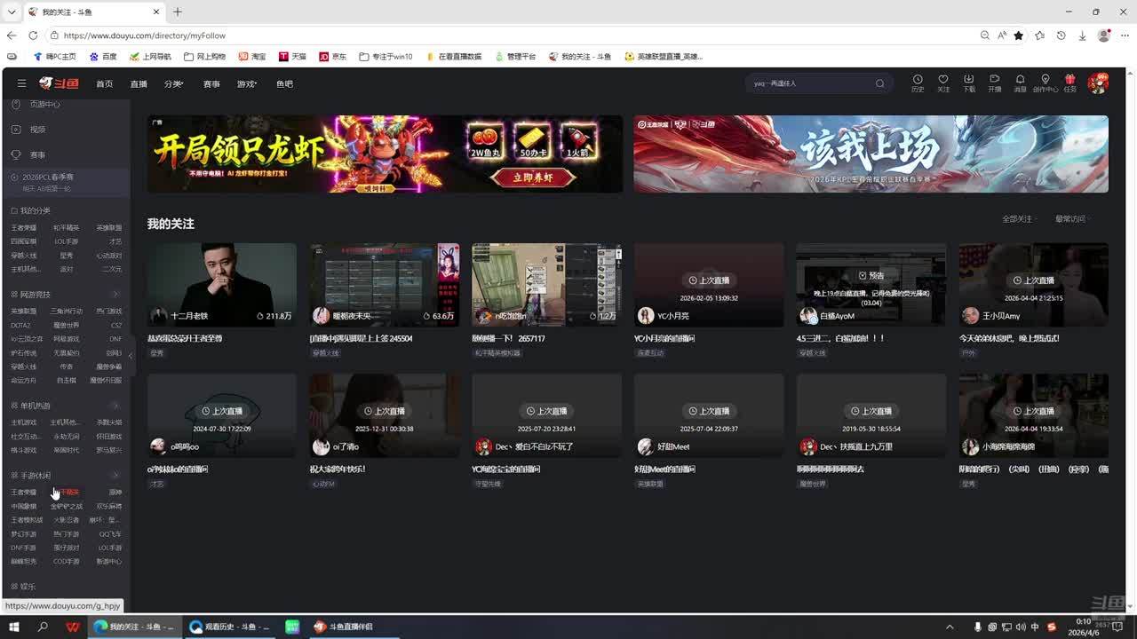Image resolution: width=1137 pixels, height=639 pixels.
Task: Open 创作中心 creator center icon
Action: pyautogui.click(x=1046, y=83)
